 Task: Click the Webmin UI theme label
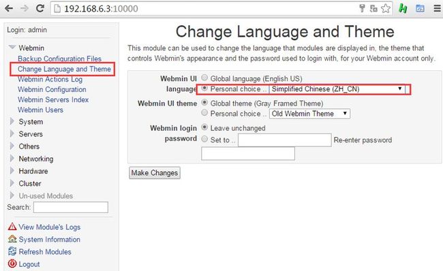click(x=167, y=103)
